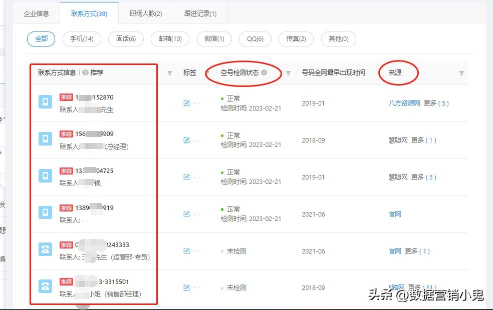This screenshot has width=493, height=310.
Task: Edit tag for the 总经理 contact row
Action: pyautogui.click(x=186, y=140)
